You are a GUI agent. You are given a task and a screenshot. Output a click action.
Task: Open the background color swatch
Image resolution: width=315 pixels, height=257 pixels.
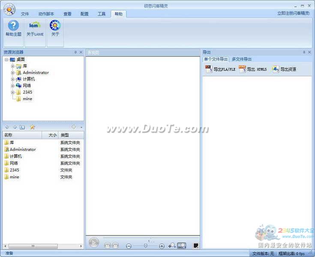click(x=196, y=245)
